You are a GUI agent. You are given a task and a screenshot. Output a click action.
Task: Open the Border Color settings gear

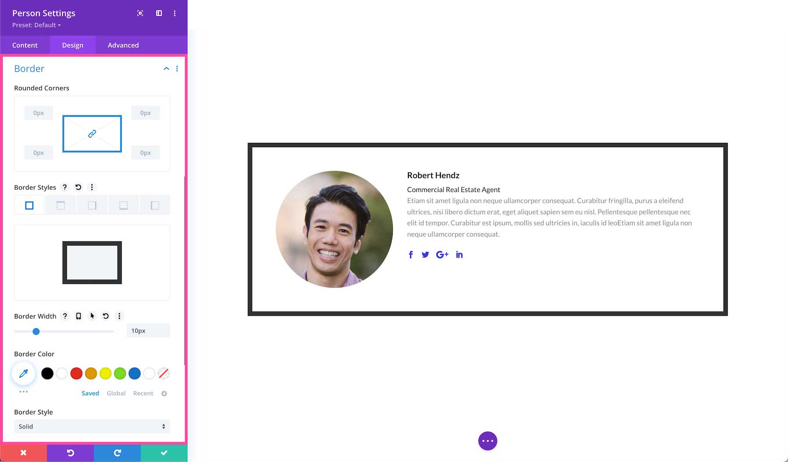[164, 393]
